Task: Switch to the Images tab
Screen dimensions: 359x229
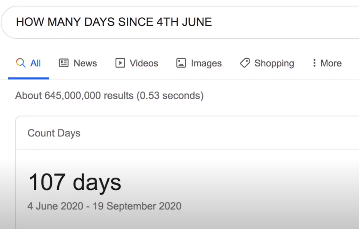Action: (x=199, y=63)
